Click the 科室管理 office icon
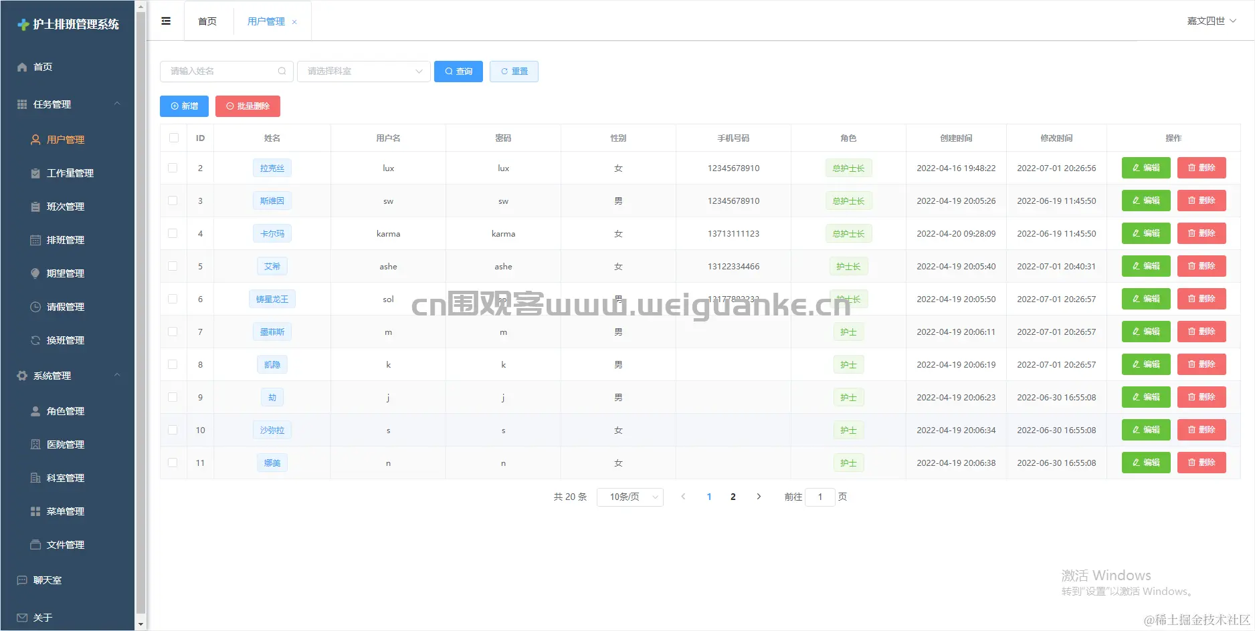Image resolution: width=1255 pixels, height=631 pixels. click(35, 478)
